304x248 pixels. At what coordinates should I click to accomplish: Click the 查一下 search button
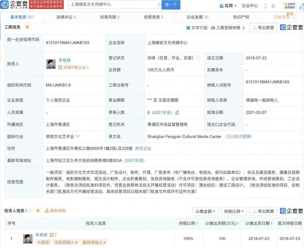(x=171, y=5)
